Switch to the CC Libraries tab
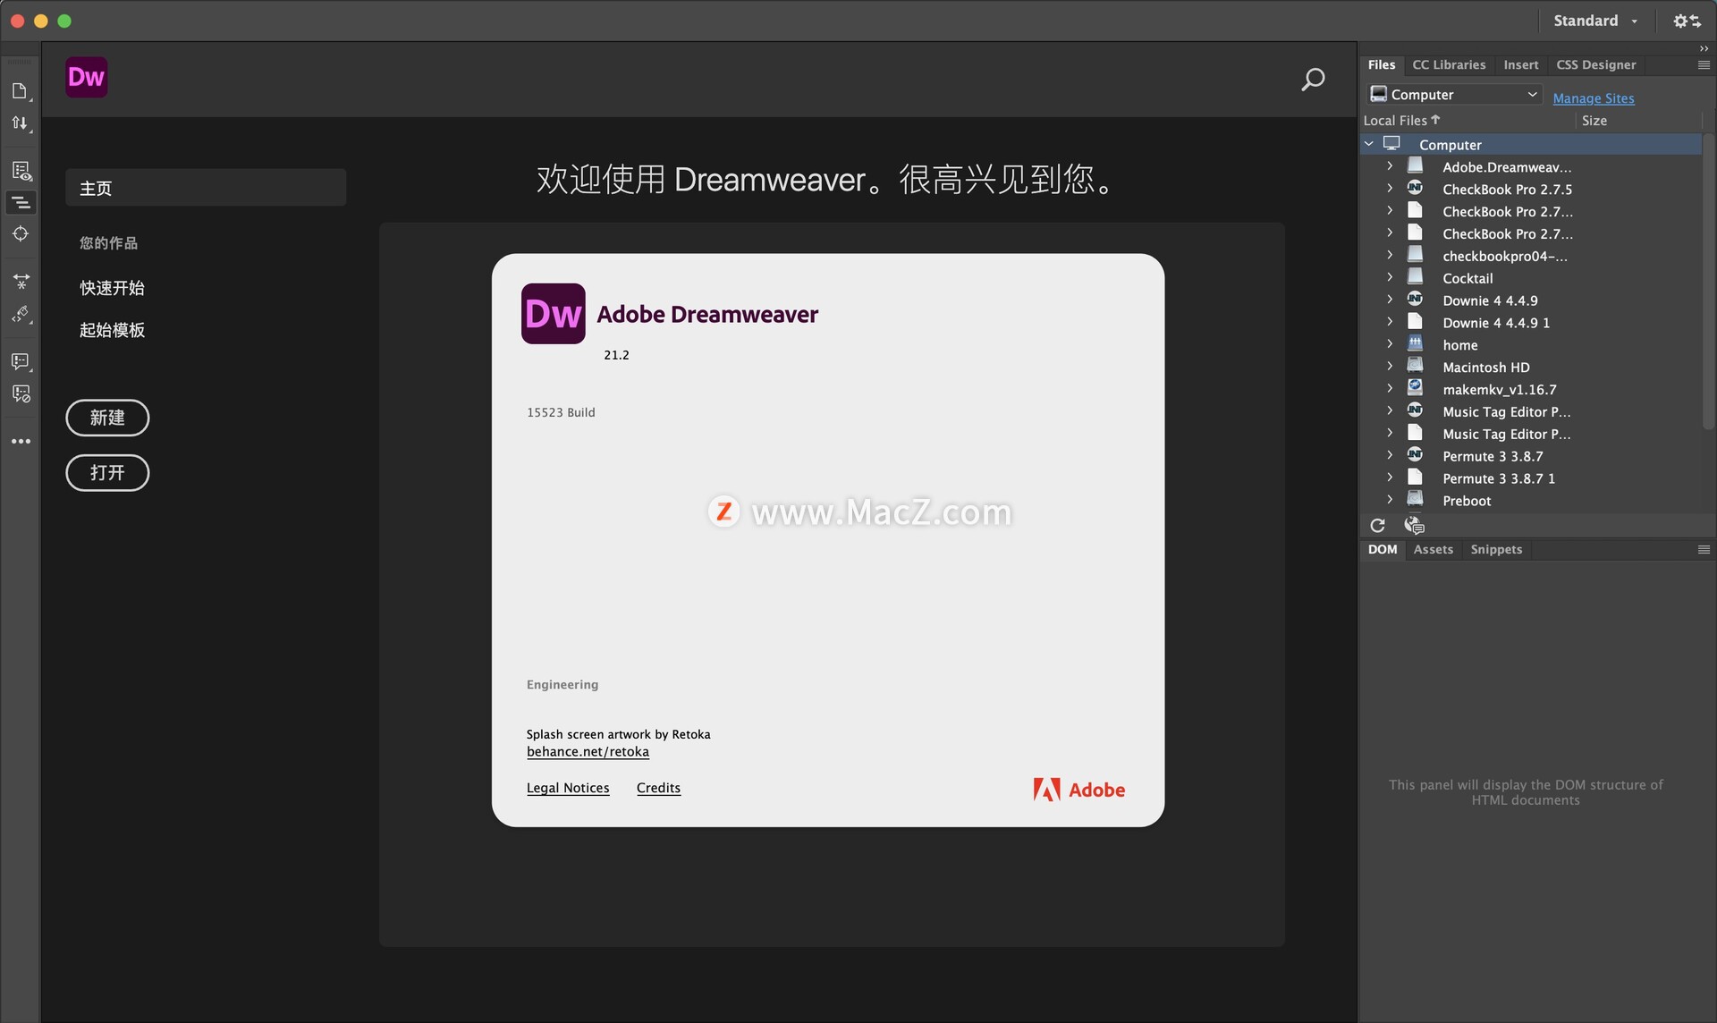The width and height of the screenshot is (1717, 1023). click(x=1449, y=65)
